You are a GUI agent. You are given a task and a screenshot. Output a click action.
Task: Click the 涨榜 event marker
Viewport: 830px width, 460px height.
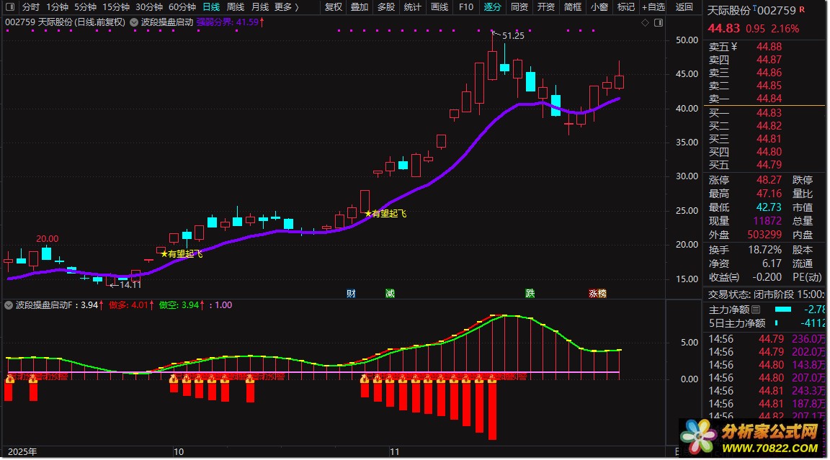(x=597, y=294)
